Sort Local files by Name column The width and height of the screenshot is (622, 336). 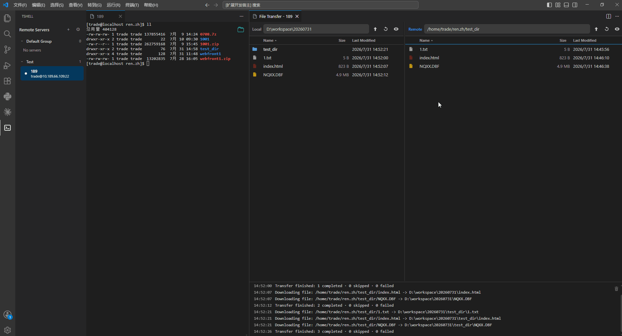coord(270,40)
